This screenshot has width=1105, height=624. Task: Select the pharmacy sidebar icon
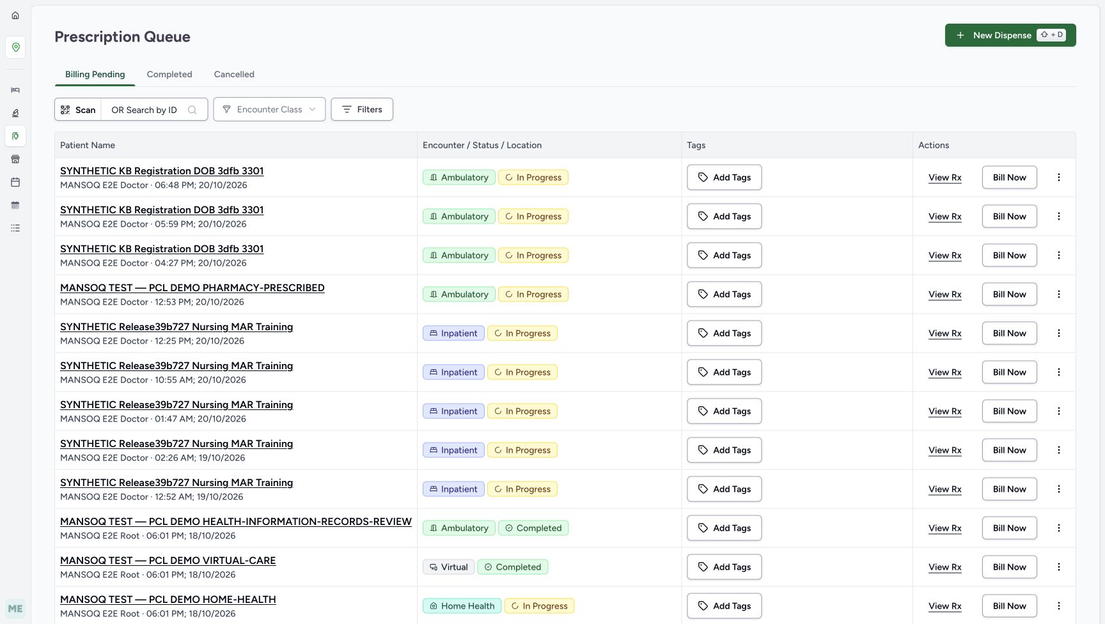pyautogui.click(x=15, y=136)
